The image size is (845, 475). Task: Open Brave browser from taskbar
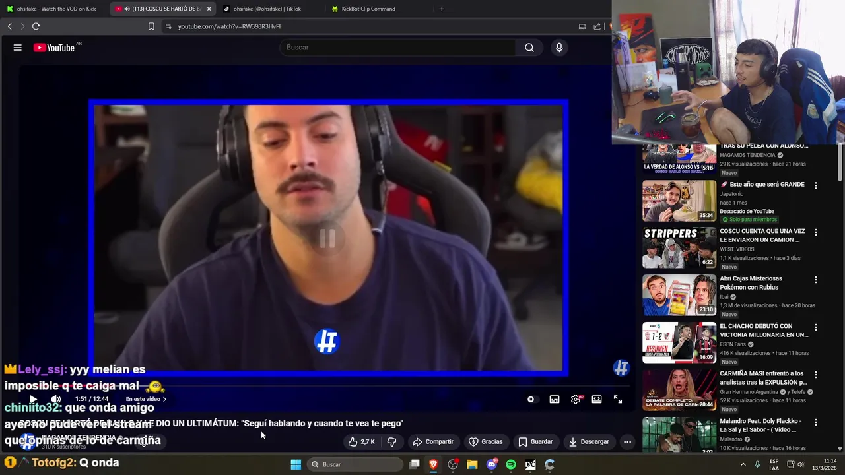[x=434, y=464]
